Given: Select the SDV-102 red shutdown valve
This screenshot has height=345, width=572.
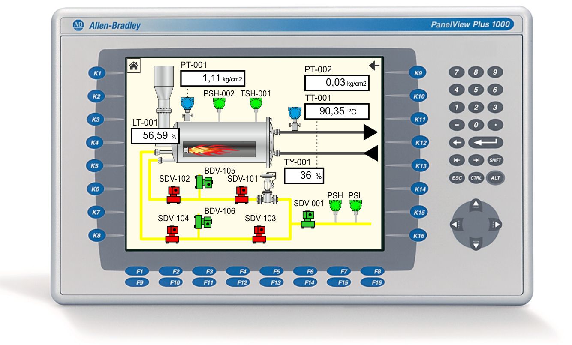Looking at the screenshot, I should [173, 194].
